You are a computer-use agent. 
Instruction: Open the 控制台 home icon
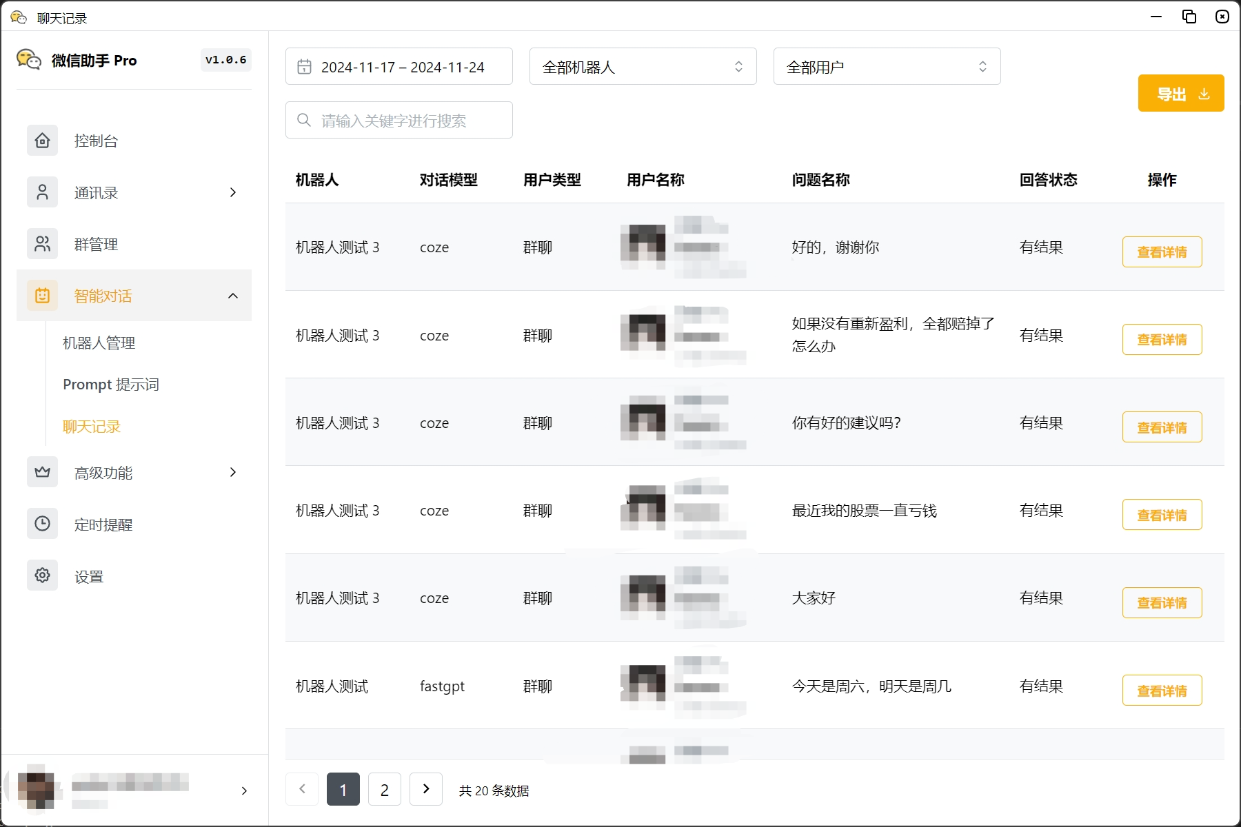coord(42,141)
